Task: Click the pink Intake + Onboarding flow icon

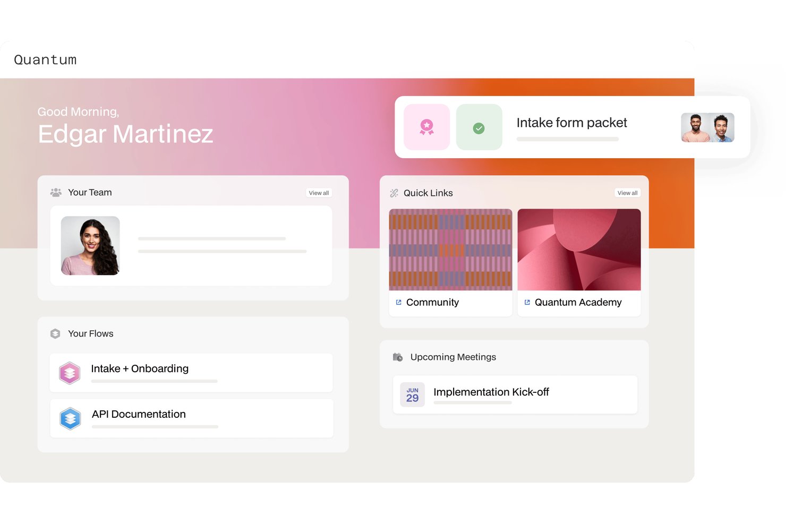Action: [70, 373]
